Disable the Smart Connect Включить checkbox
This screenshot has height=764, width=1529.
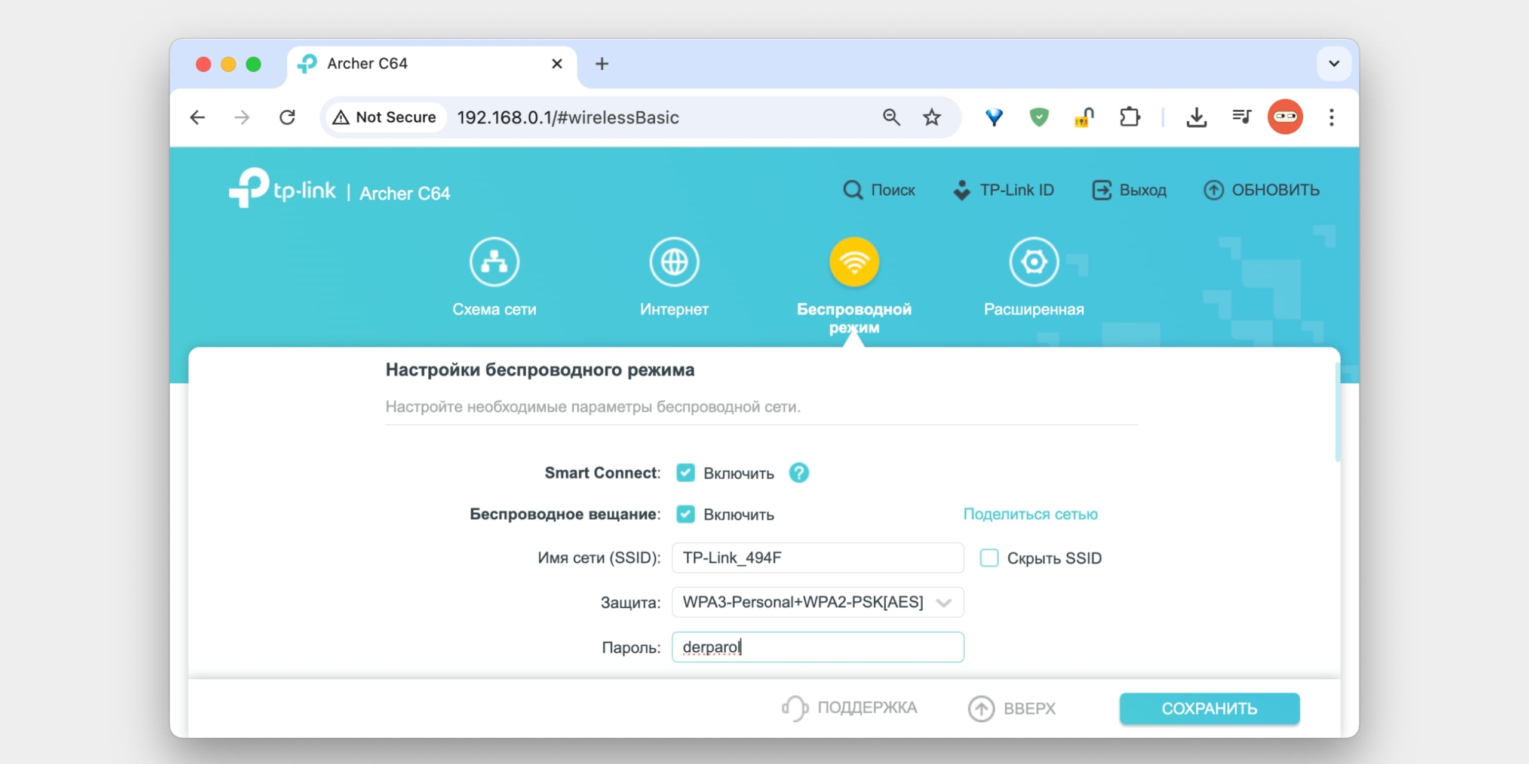pos(686,472)
